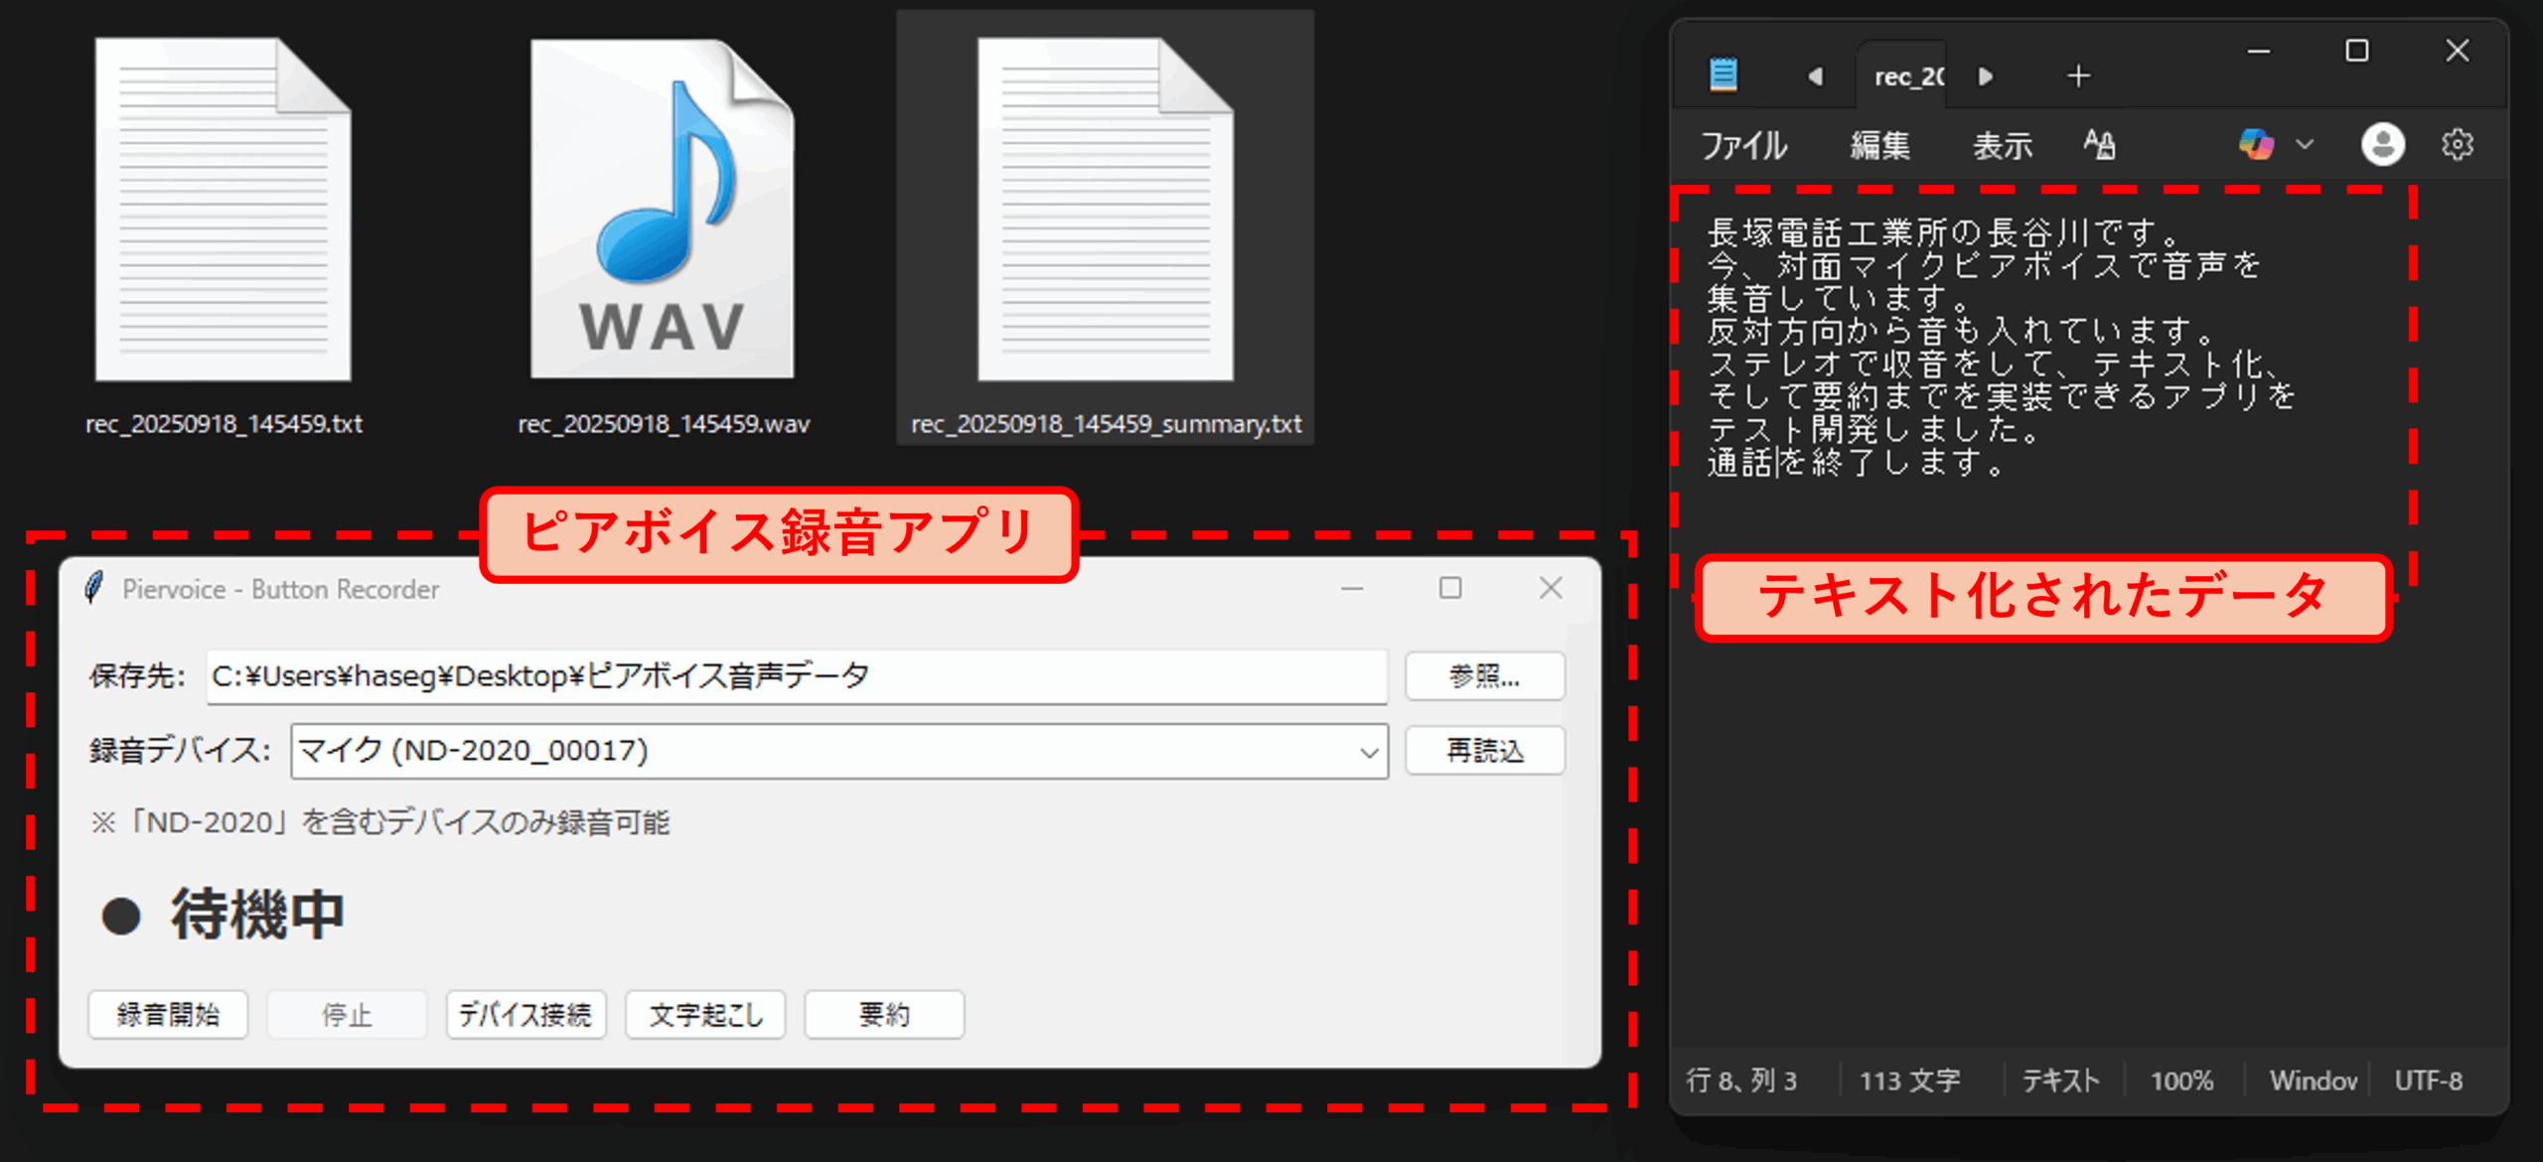Add a new Notepad tab with plus

(x=2078, y=76)
